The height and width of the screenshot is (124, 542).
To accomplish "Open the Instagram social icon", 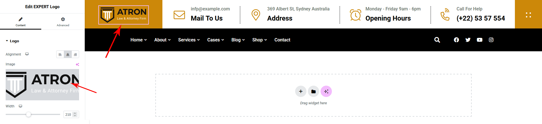I will click(491, 40).
